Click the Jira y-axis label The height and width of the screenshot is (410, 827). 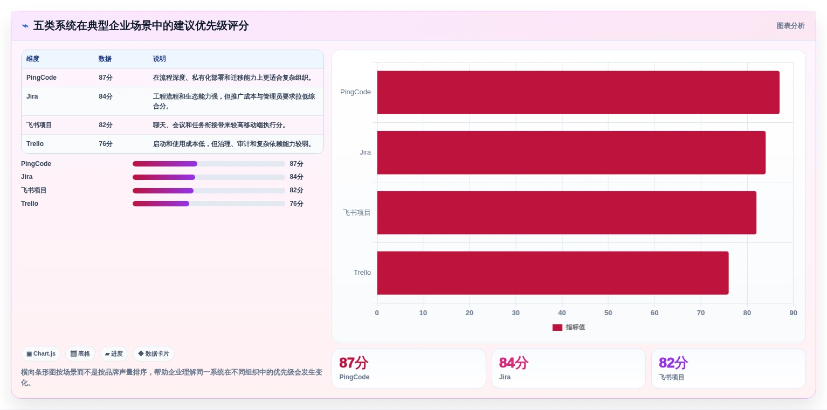point(365,152)
